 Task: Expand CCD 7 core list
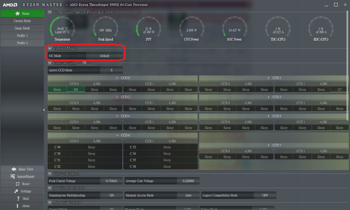point(268,145)
